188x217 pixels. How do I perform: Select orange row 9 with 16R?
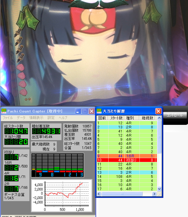tap(127, 156)
